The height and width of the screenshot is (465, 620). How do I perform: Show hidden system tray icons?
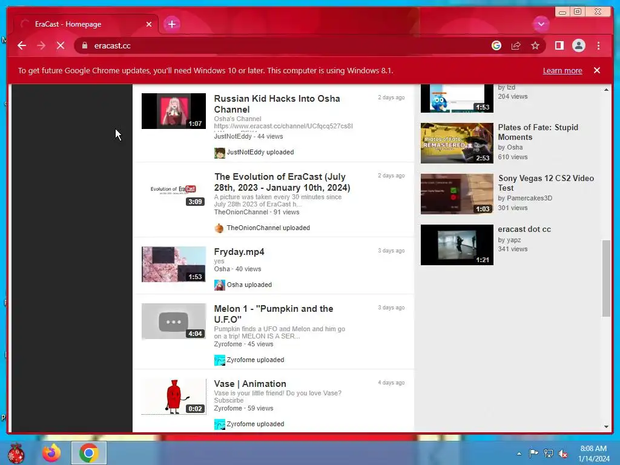point(519,453)
